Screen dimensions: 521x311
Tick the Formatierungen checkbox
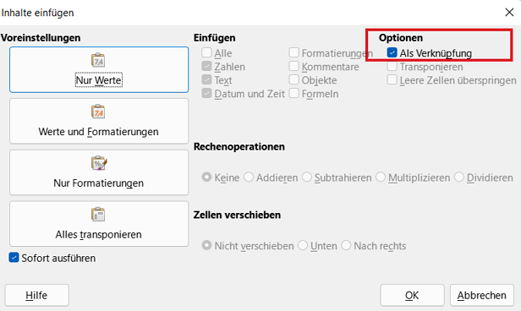pyautogui.click(x=294, y=52)
